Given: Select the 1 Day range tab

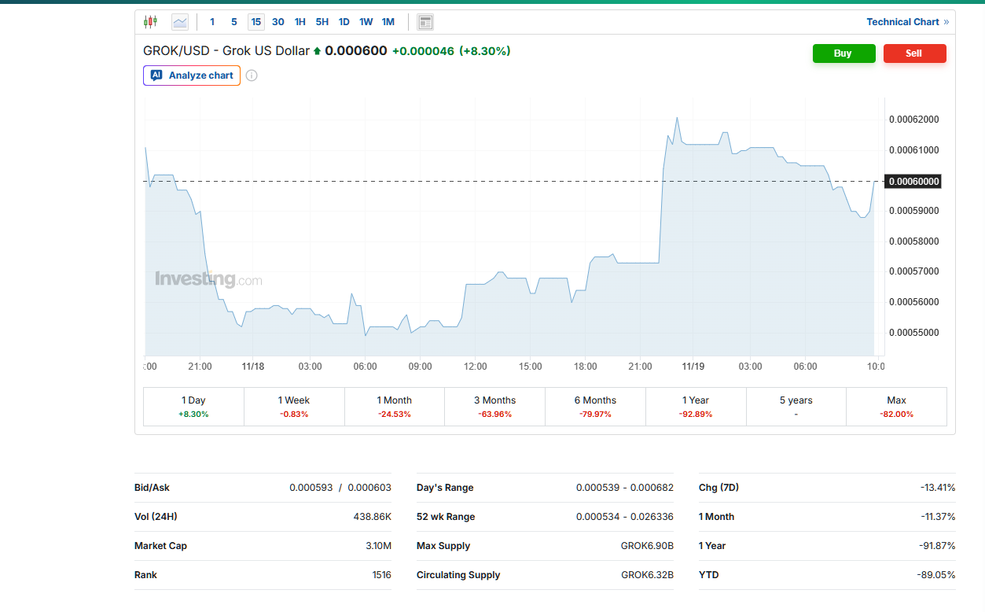Looking at the screenshot, I should point(193,407).
